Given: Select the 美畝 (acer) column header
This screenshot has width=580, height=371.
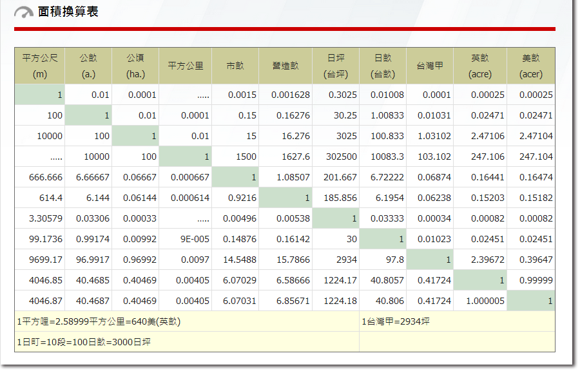Looking at the screenshot, I should point(531,66).
